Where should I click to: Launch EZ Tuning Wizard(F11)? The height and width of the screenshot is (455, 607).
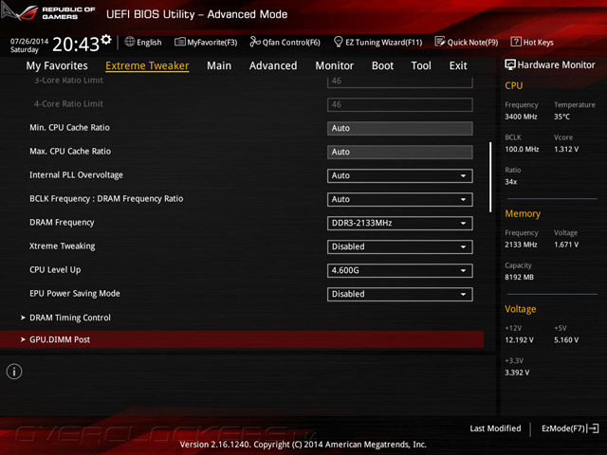point(377,42)
